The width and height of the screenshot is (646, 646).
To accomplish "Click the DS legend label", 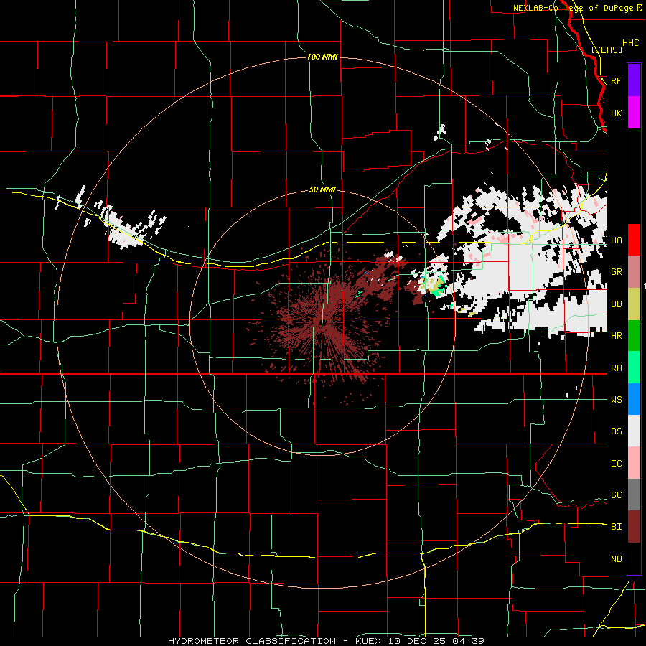I will tap(616, 431).
